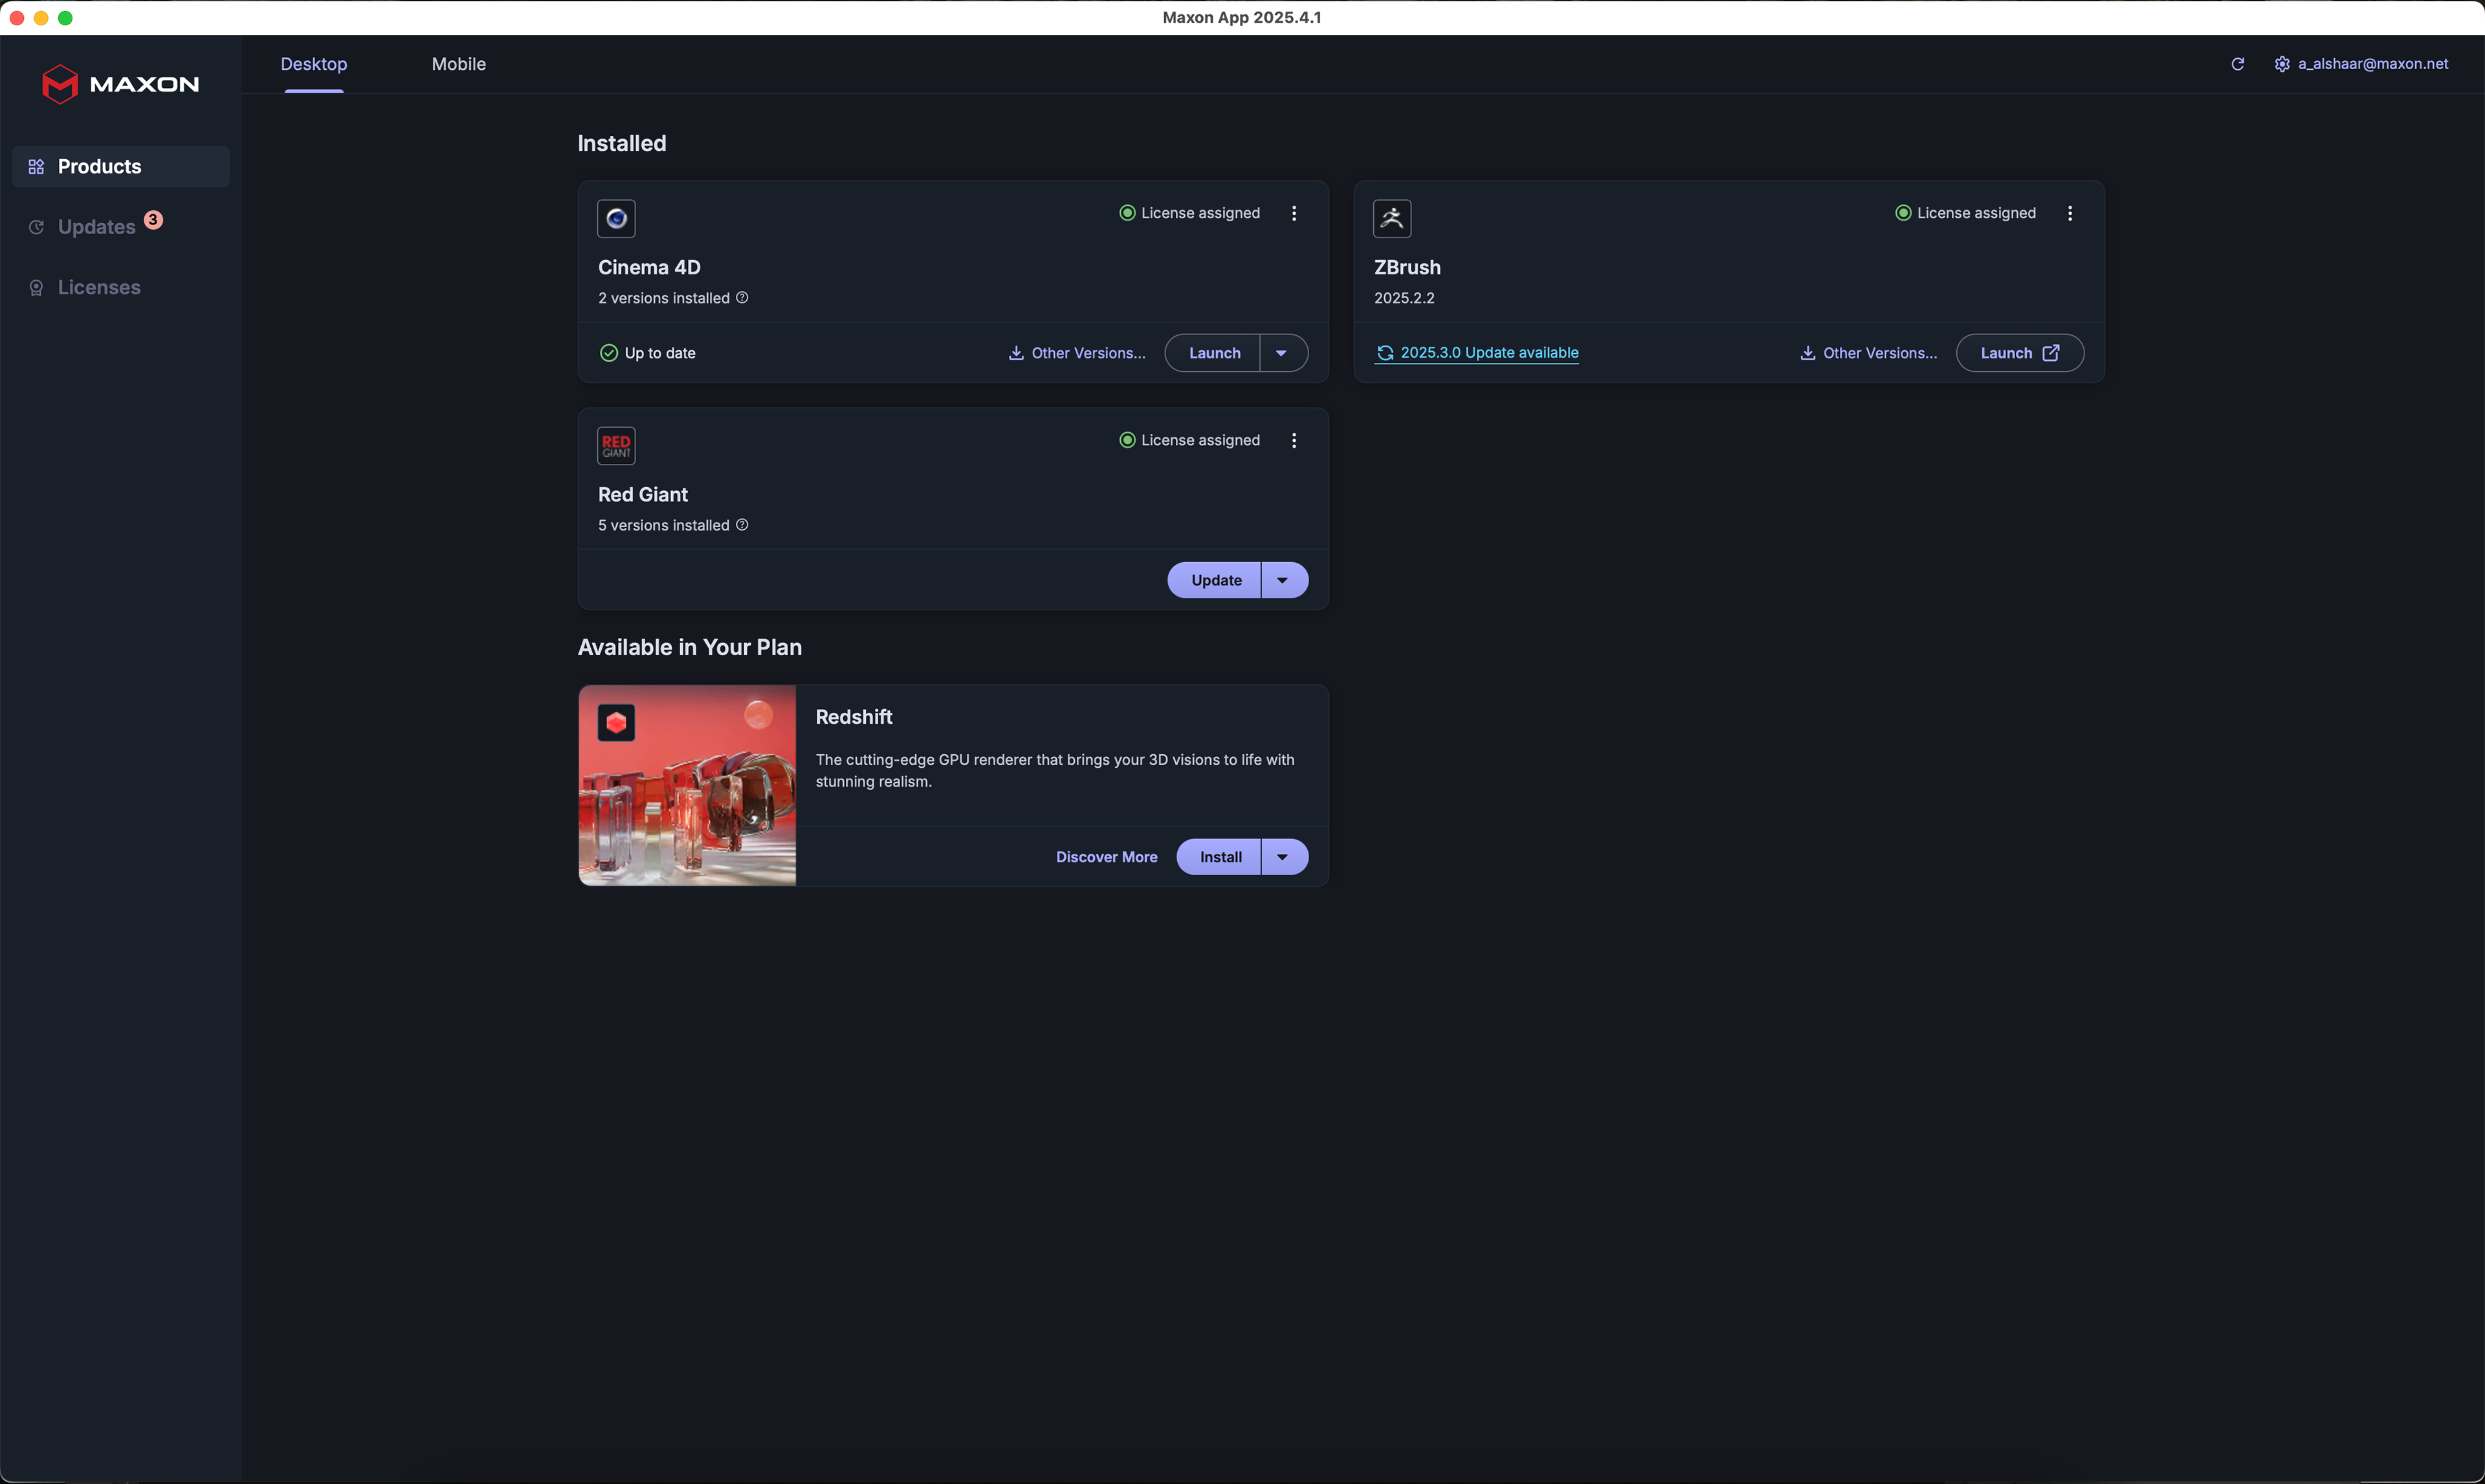Expand the Redshift Install dropdown arrow
The width and height of the screenshot is (2485, 1484).
1283,857
